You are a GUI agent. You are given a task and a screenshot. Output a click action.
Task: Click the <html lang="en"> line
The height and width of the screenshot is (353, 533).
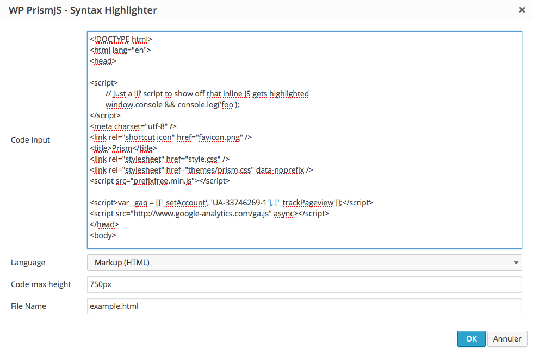tap(120, 50)
